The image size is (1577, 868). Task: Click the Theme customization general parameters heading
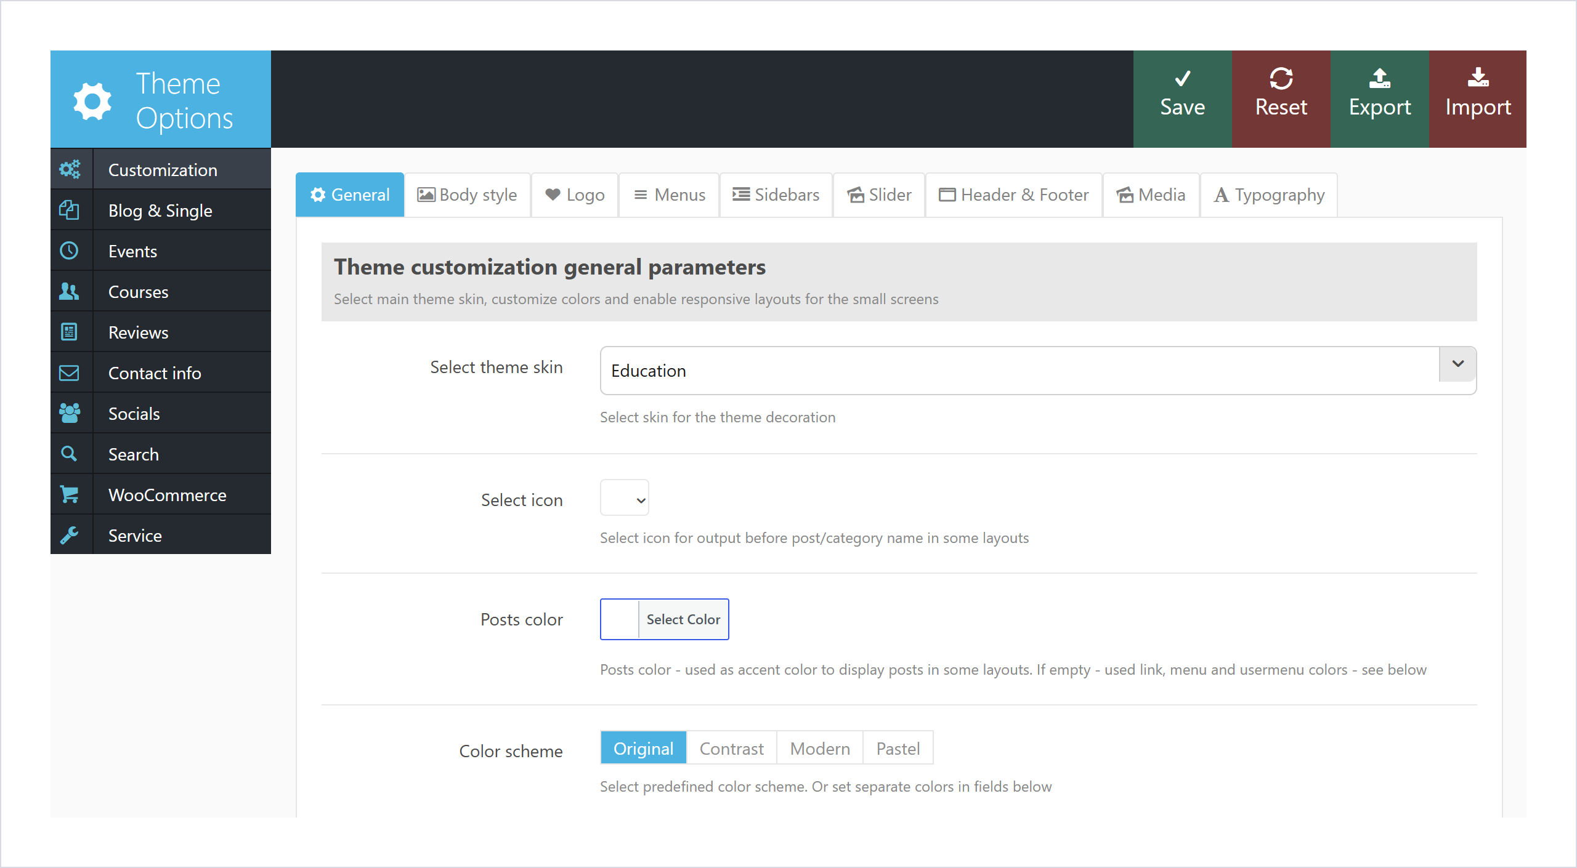point(549,267)
